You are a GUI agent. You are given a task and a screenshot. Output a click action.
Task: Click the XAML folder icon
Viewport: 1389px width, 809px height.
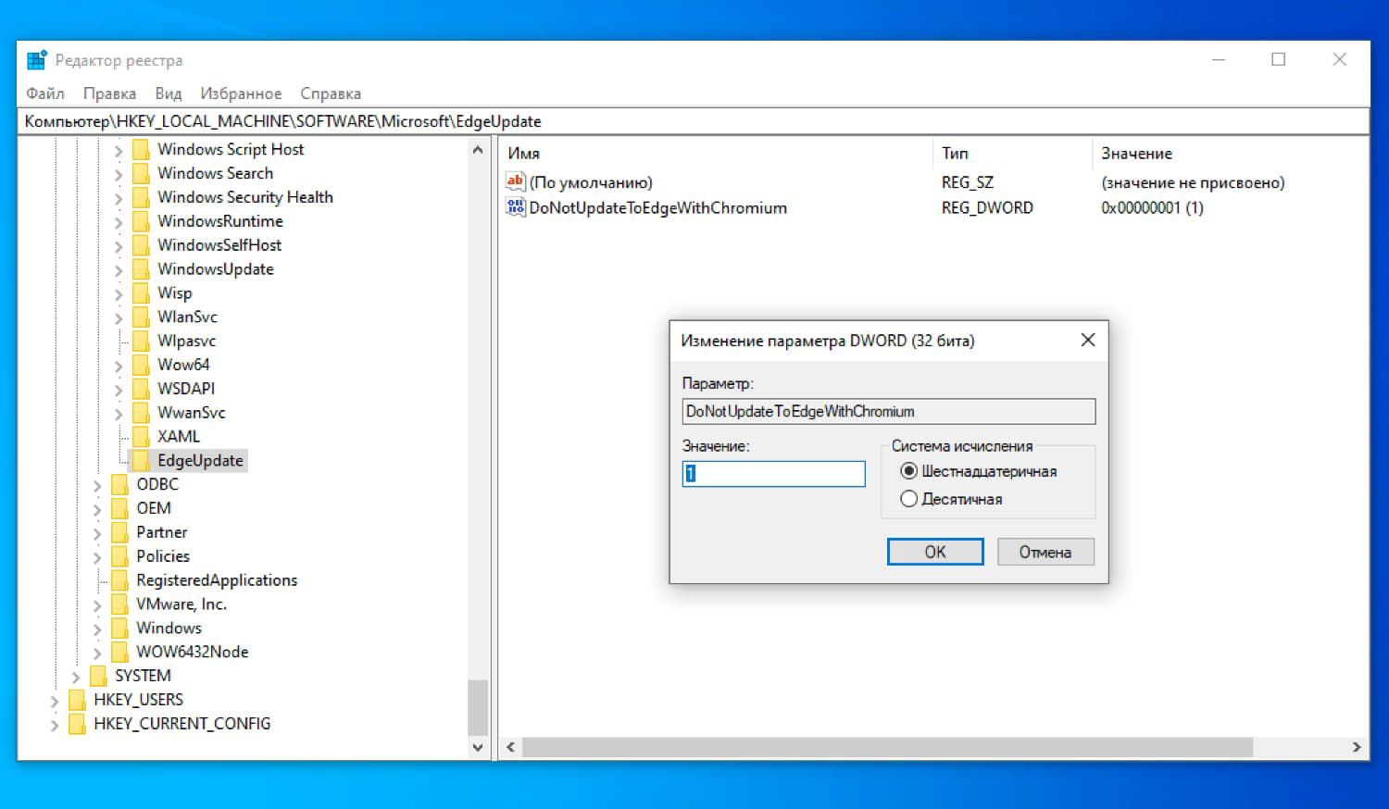141,436
